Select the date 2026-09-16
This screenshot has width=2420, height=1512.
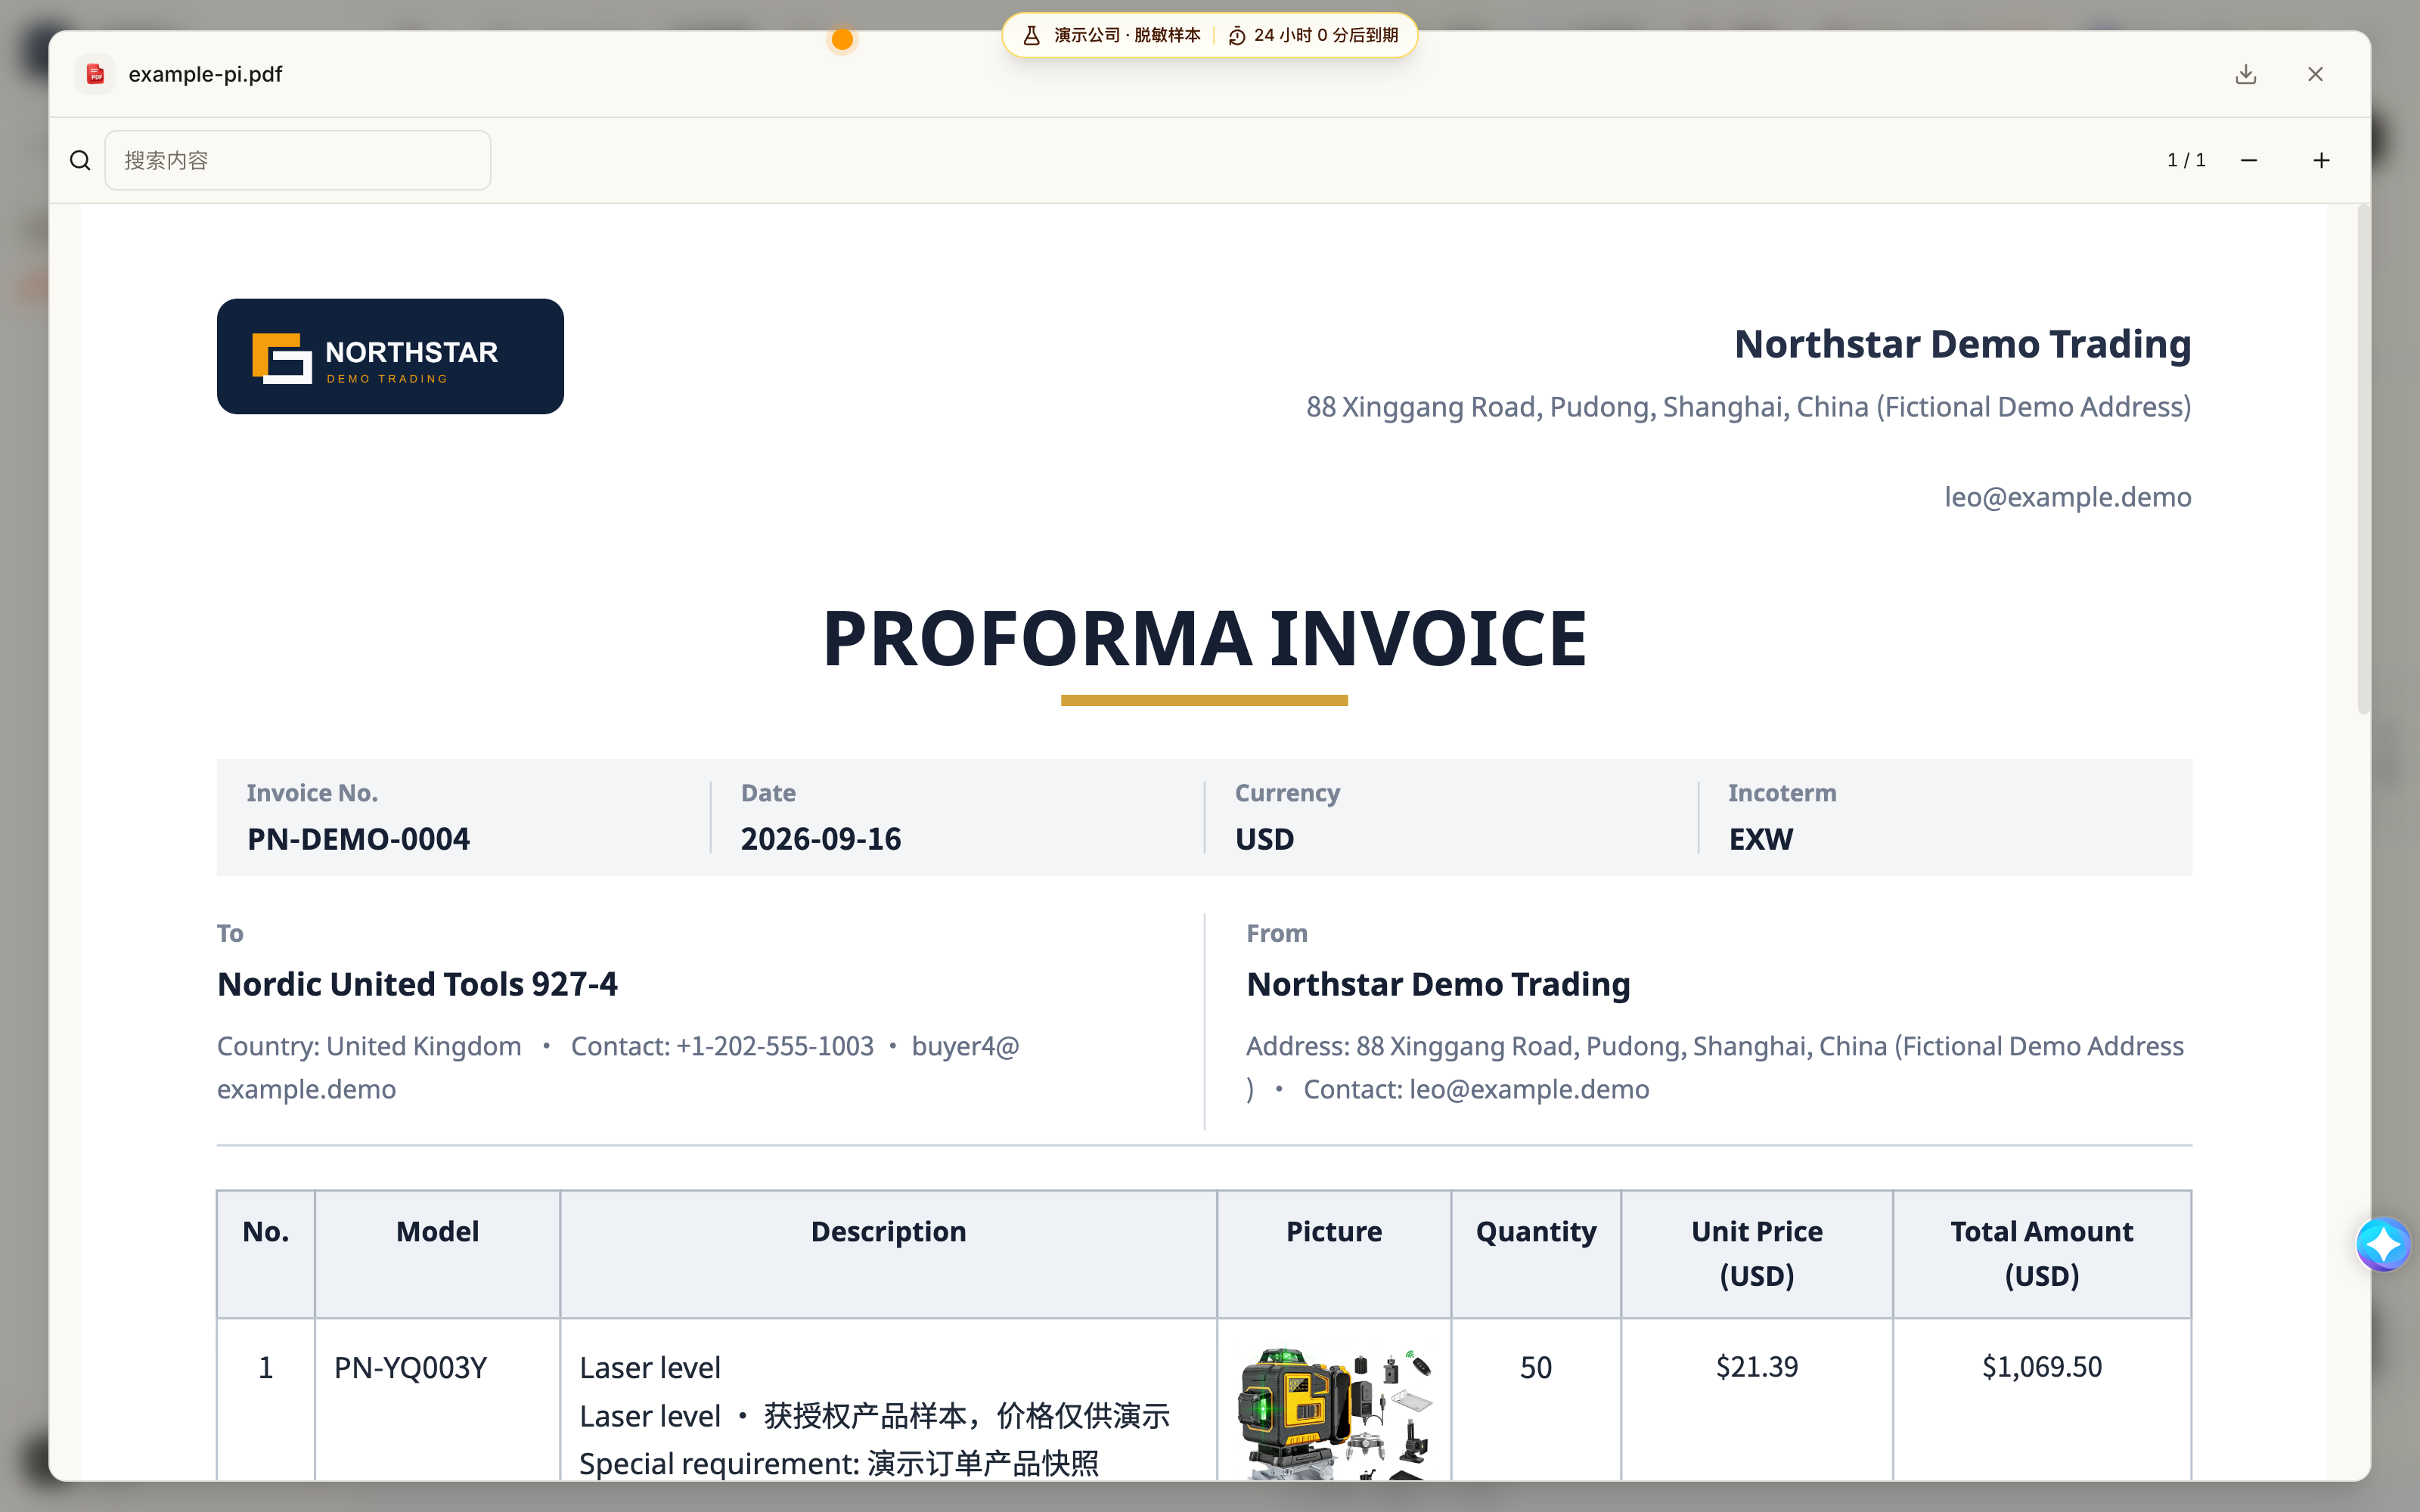coord(820,838)
